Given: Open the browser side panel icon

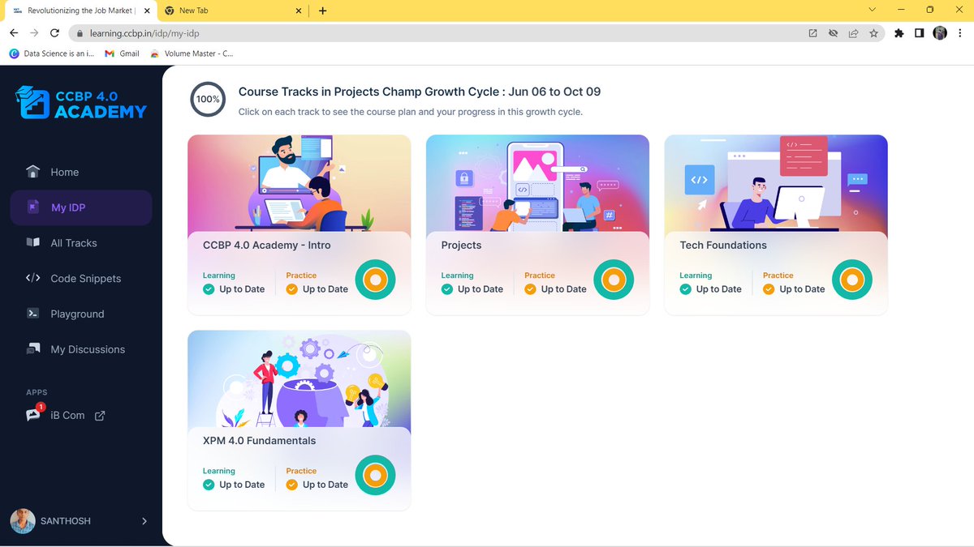Looking at the screenshot, I should tap(918, 32).
